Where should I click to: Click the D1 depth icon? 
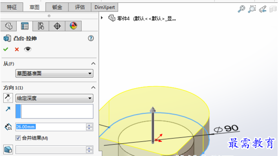[x=8, y=127]
